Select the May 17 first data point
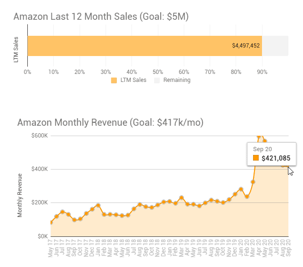This screenshot has height=267, width=303. coord(50,222)
